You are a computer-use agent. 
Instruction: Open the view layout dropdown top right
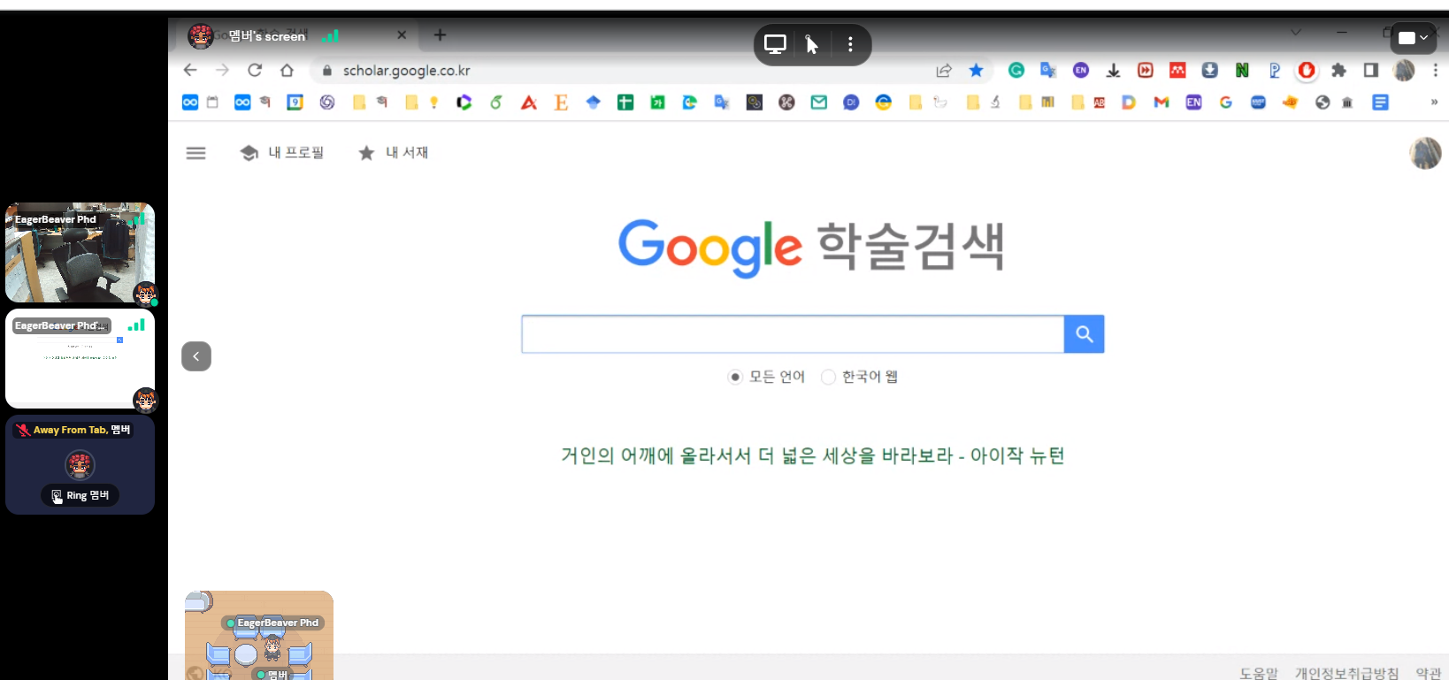(x=1413, y=38)
